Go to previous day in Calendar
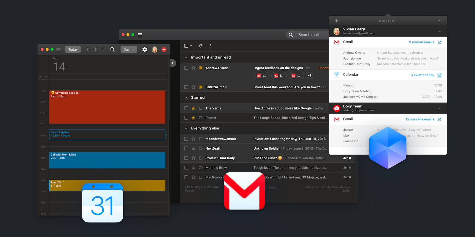Image resolution: width=475 pixels, height=237 pixels. 88,49
